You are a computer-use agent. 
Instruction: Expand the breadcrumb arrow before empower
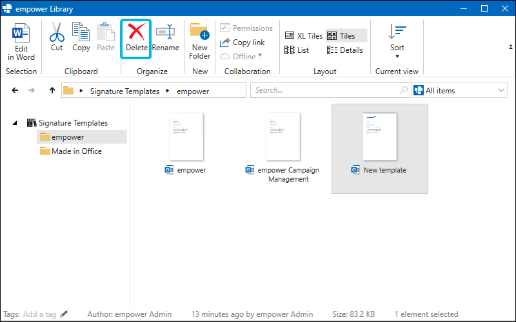pyautogui.click(x=168, y=90)
